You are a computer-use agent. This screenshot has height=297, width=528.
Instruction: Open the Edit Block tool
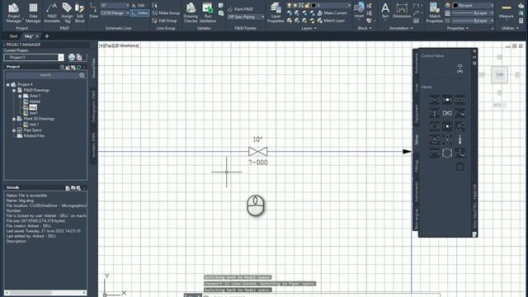pos(80,13)
